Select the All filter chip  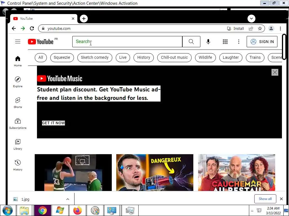click(x=41, y=57)
